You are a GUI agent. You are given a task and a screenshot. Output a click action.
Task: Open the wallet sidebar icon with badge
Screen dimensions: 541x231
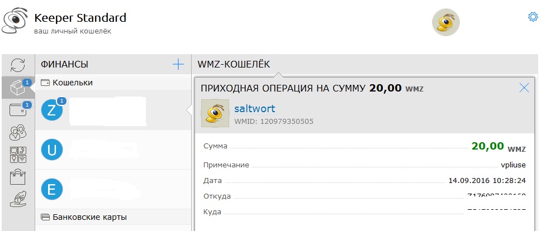(18, 110)
